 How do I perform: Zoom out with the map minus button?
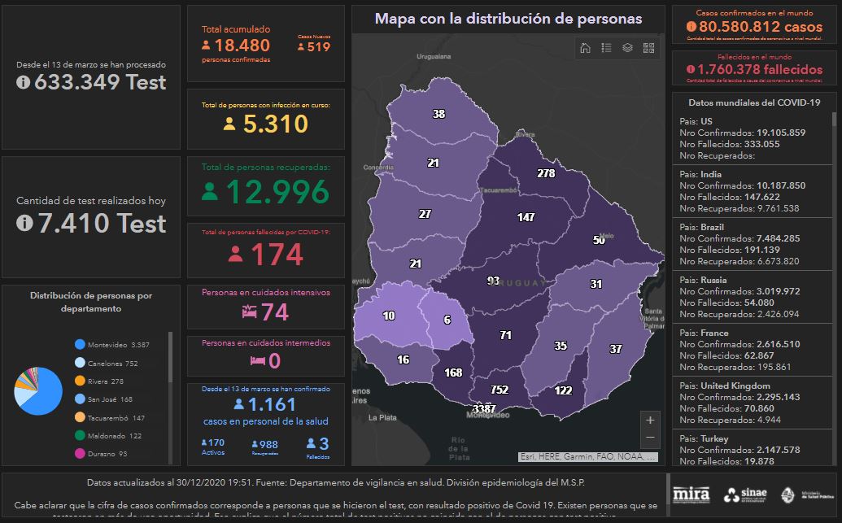pos(649,438)
